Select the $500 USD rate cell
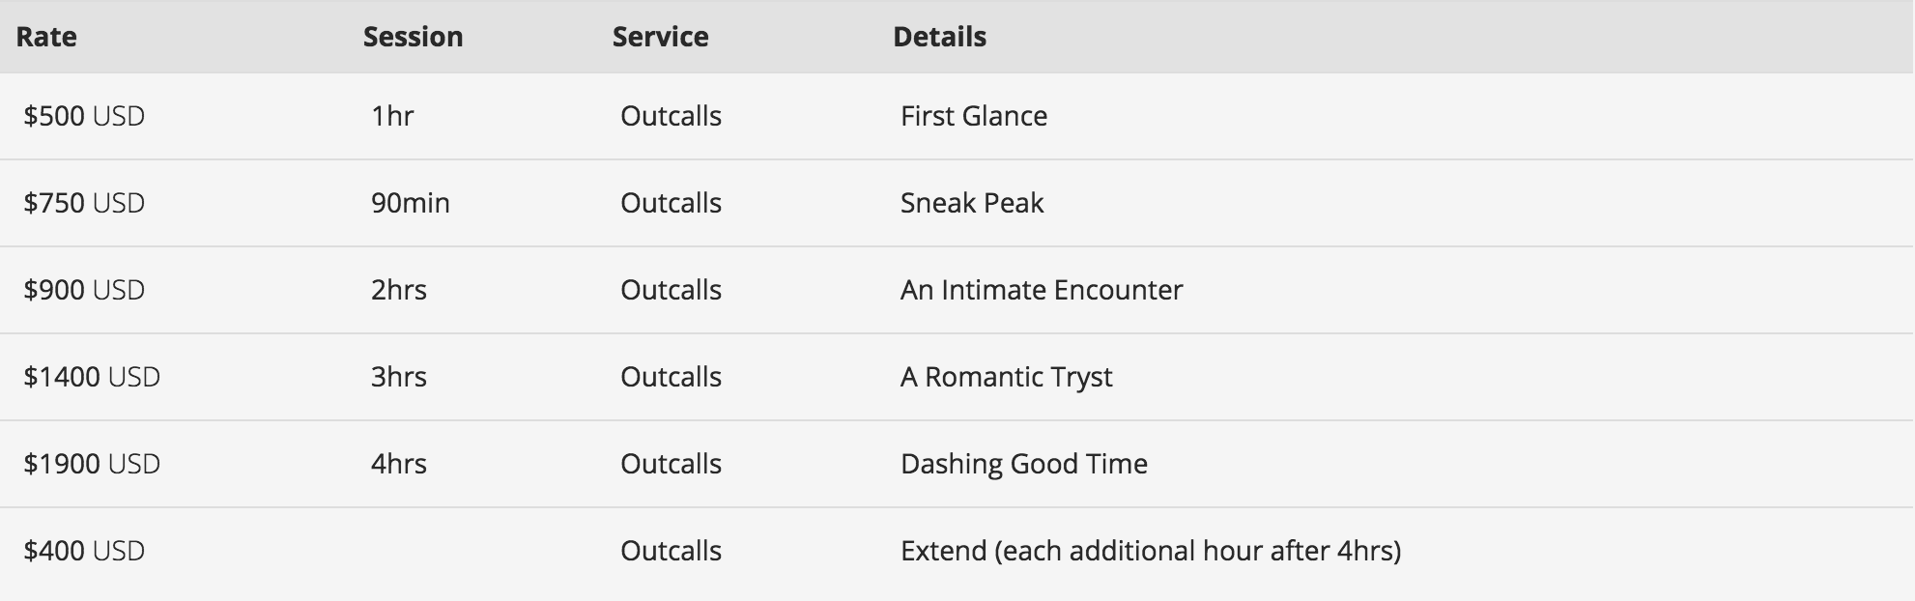This screenshot has width=1915, height=601. pos(84,116)
